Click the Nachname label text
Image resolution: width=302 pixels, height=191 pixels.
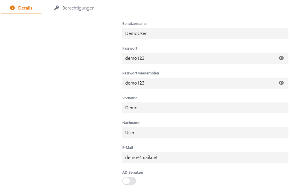click(x=131, y=123)
